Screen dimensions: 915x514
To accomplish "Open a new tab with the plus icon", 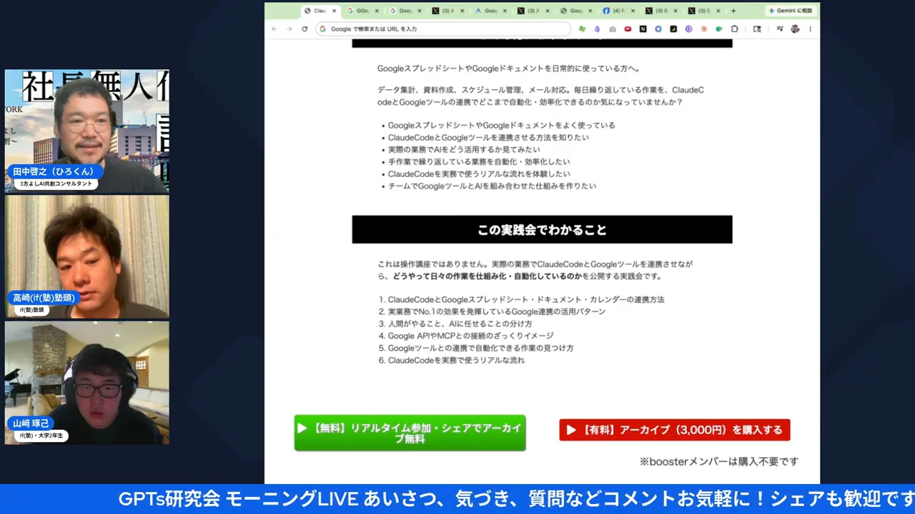I will coord(733,11).
